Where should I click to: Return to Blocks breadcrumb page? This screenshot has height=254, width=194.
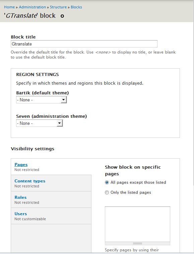(76, 7)
